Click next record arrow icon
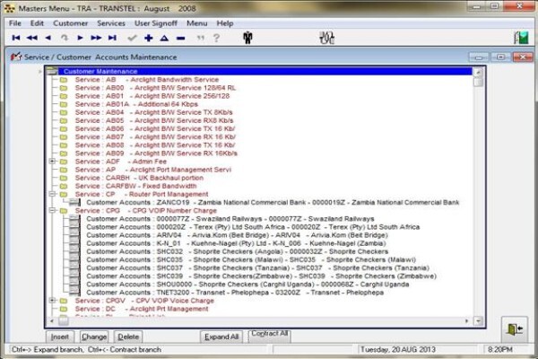 (x=80, y=38)
